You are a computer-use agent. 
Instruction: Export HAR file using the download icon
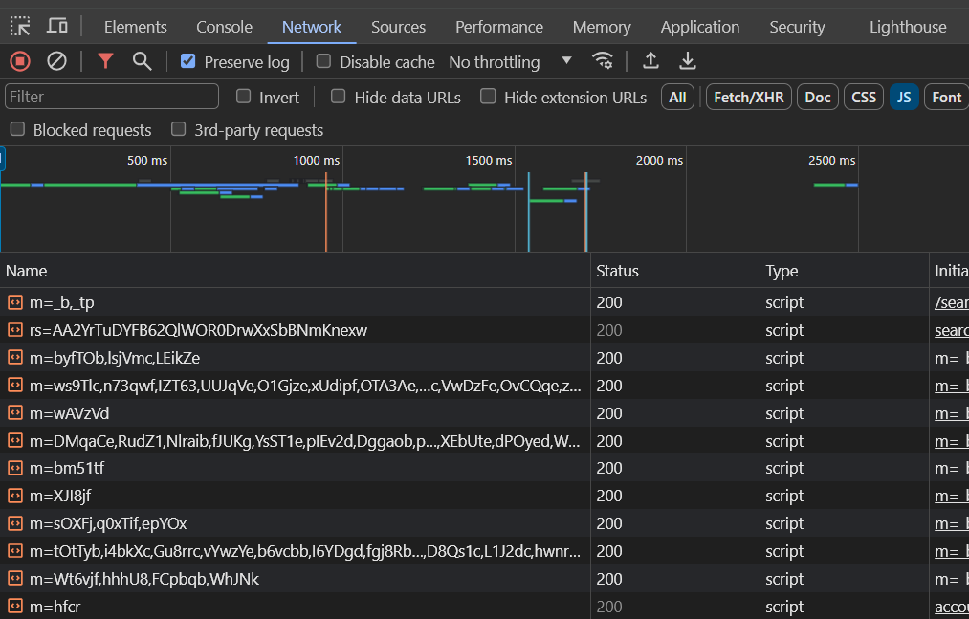click(688, 60)
